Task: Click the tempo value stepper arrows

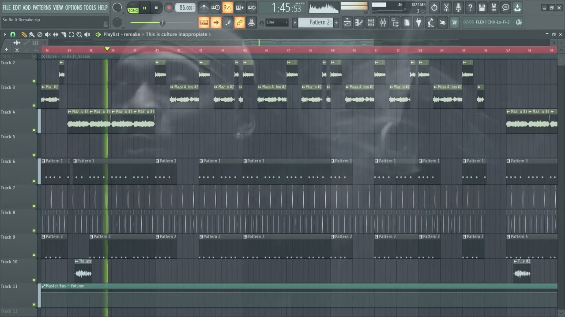Action: point(194,7)
